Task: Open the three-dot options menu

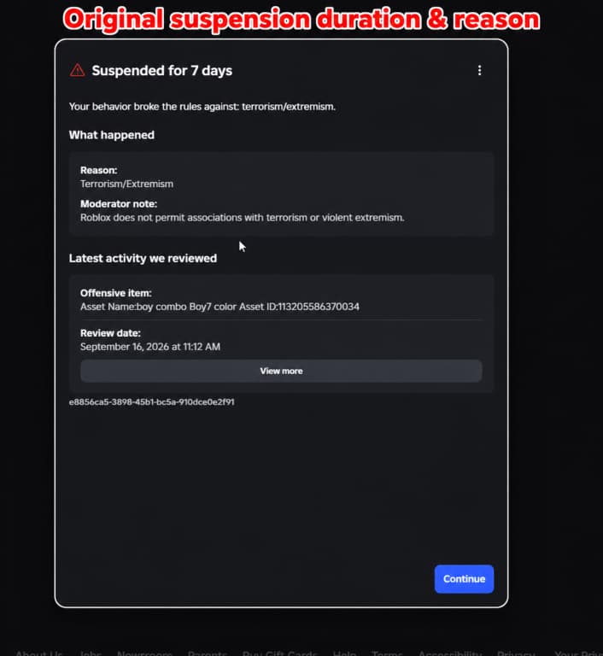Action: point(479,70)
